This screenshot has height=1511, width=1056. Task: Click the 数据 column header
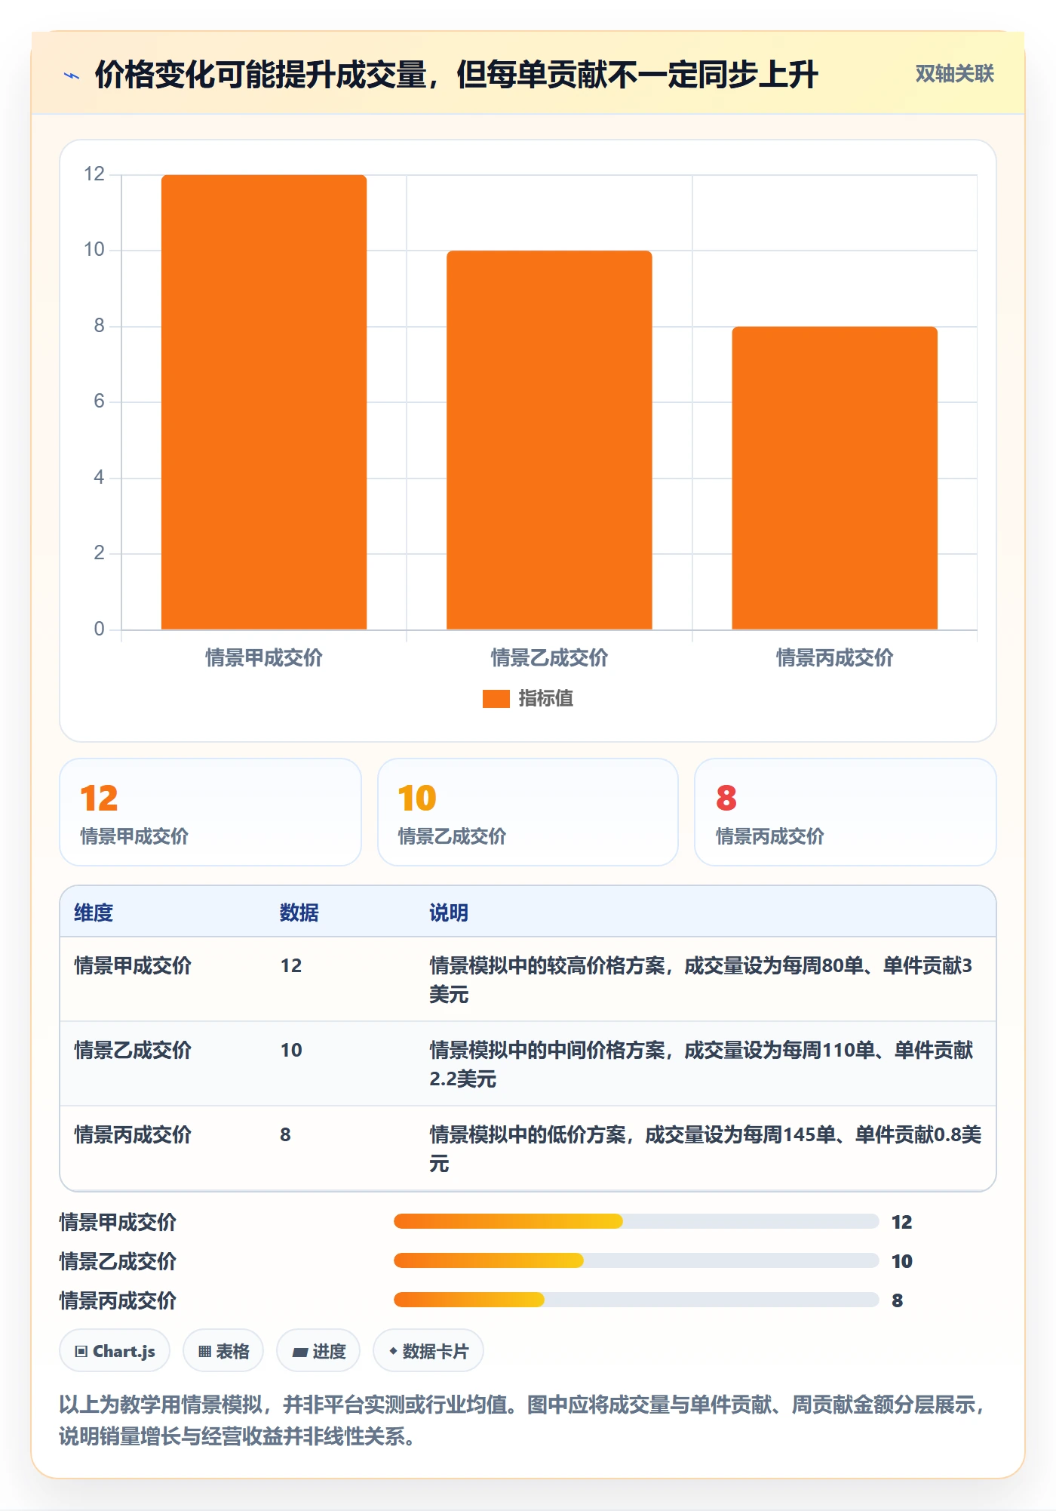299,912
